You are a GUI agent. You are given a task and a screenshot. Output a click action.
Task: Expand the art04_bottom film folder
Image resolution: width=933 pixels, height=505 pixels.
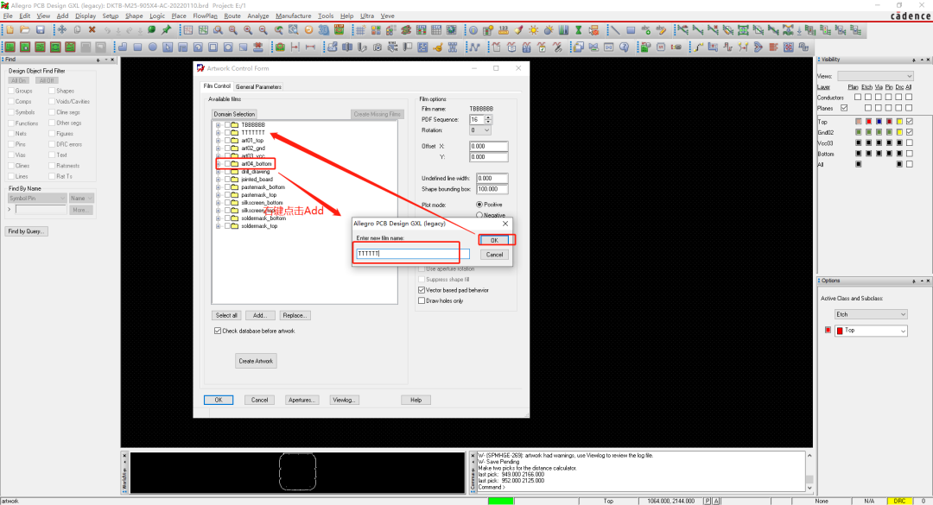[x=219, y=163]
